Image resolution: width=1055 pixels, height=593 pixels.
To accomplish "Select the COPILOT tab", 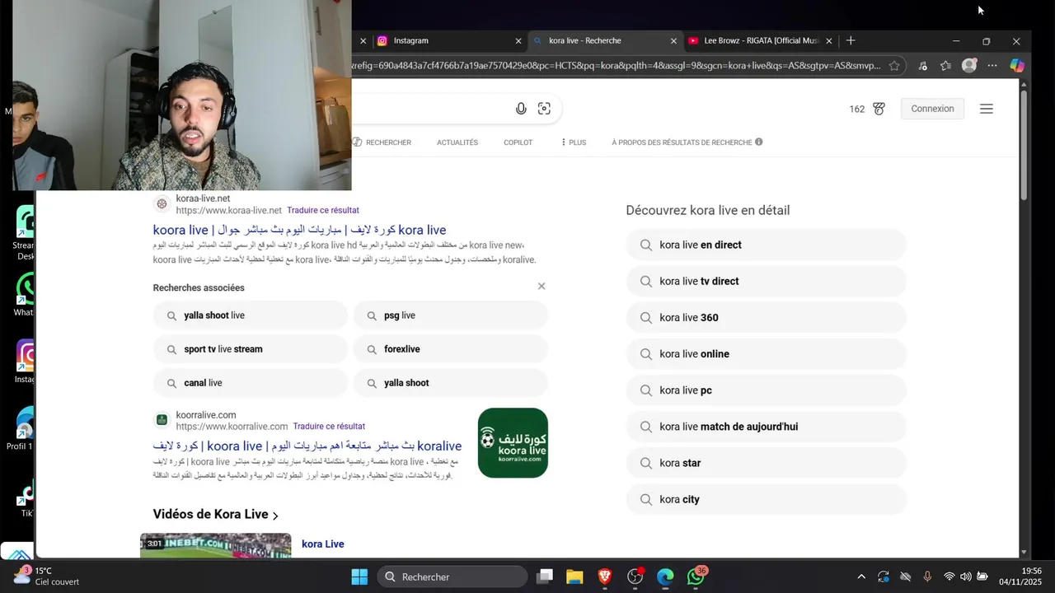I will coord(518,142).
